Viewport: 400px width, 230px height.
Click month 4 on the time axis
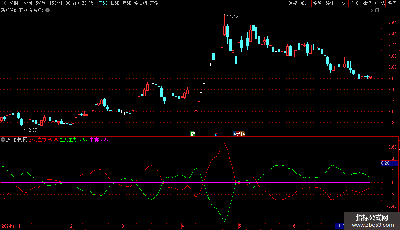point(183,226)
